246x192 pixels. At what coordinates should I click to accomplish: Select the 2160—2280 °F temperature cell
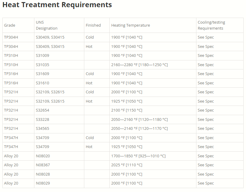pos(140,65)
